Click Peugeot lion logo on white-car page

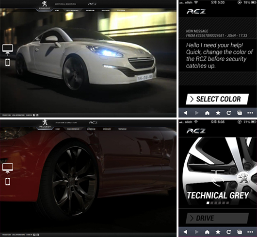pos(45,5)
